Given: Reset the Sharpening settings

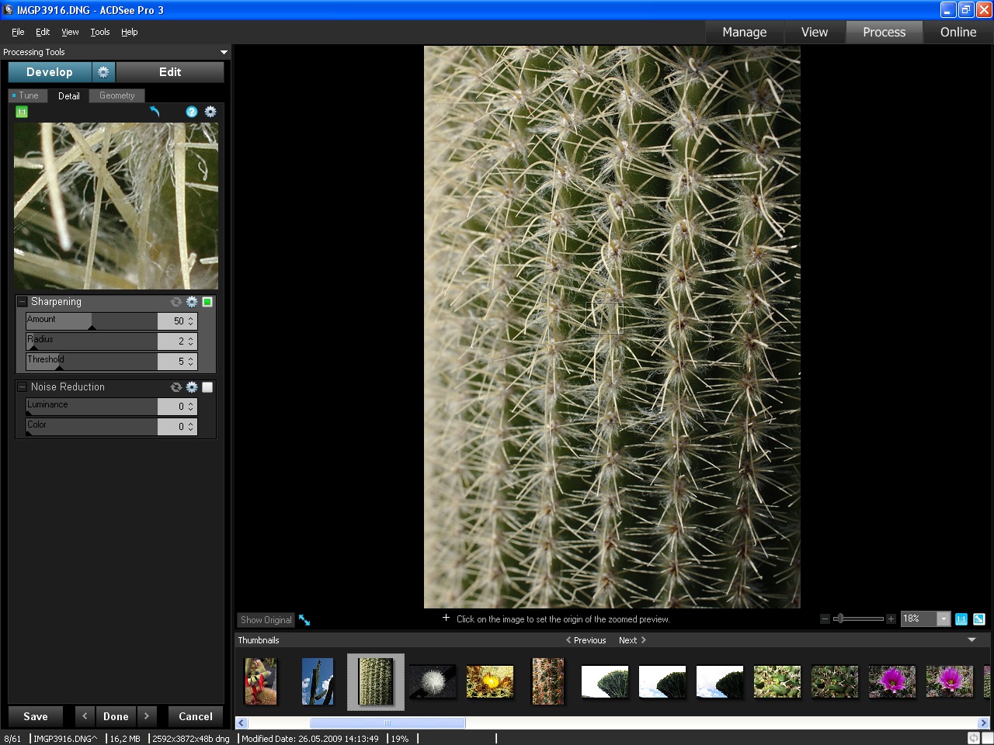Looking at the screenshot, I should pyautogui.click(x=176, y=302).
